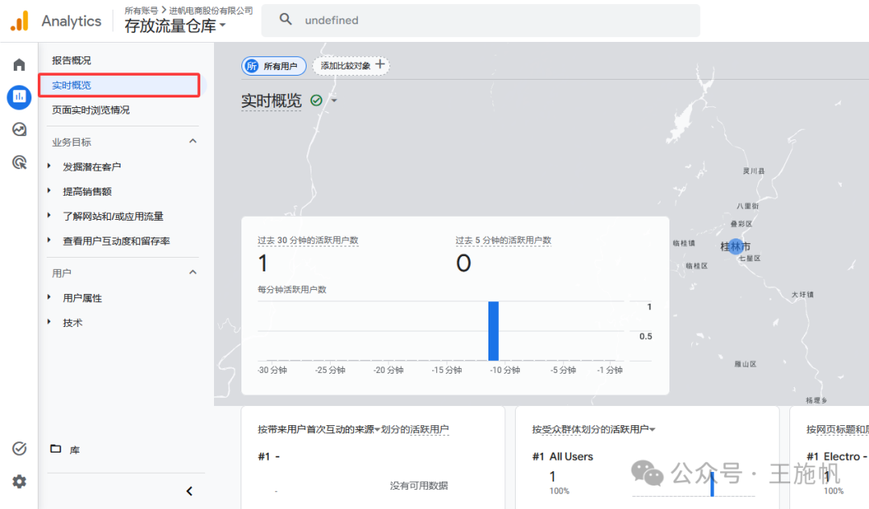Collapse the 用户 section

tap(193, 272)
